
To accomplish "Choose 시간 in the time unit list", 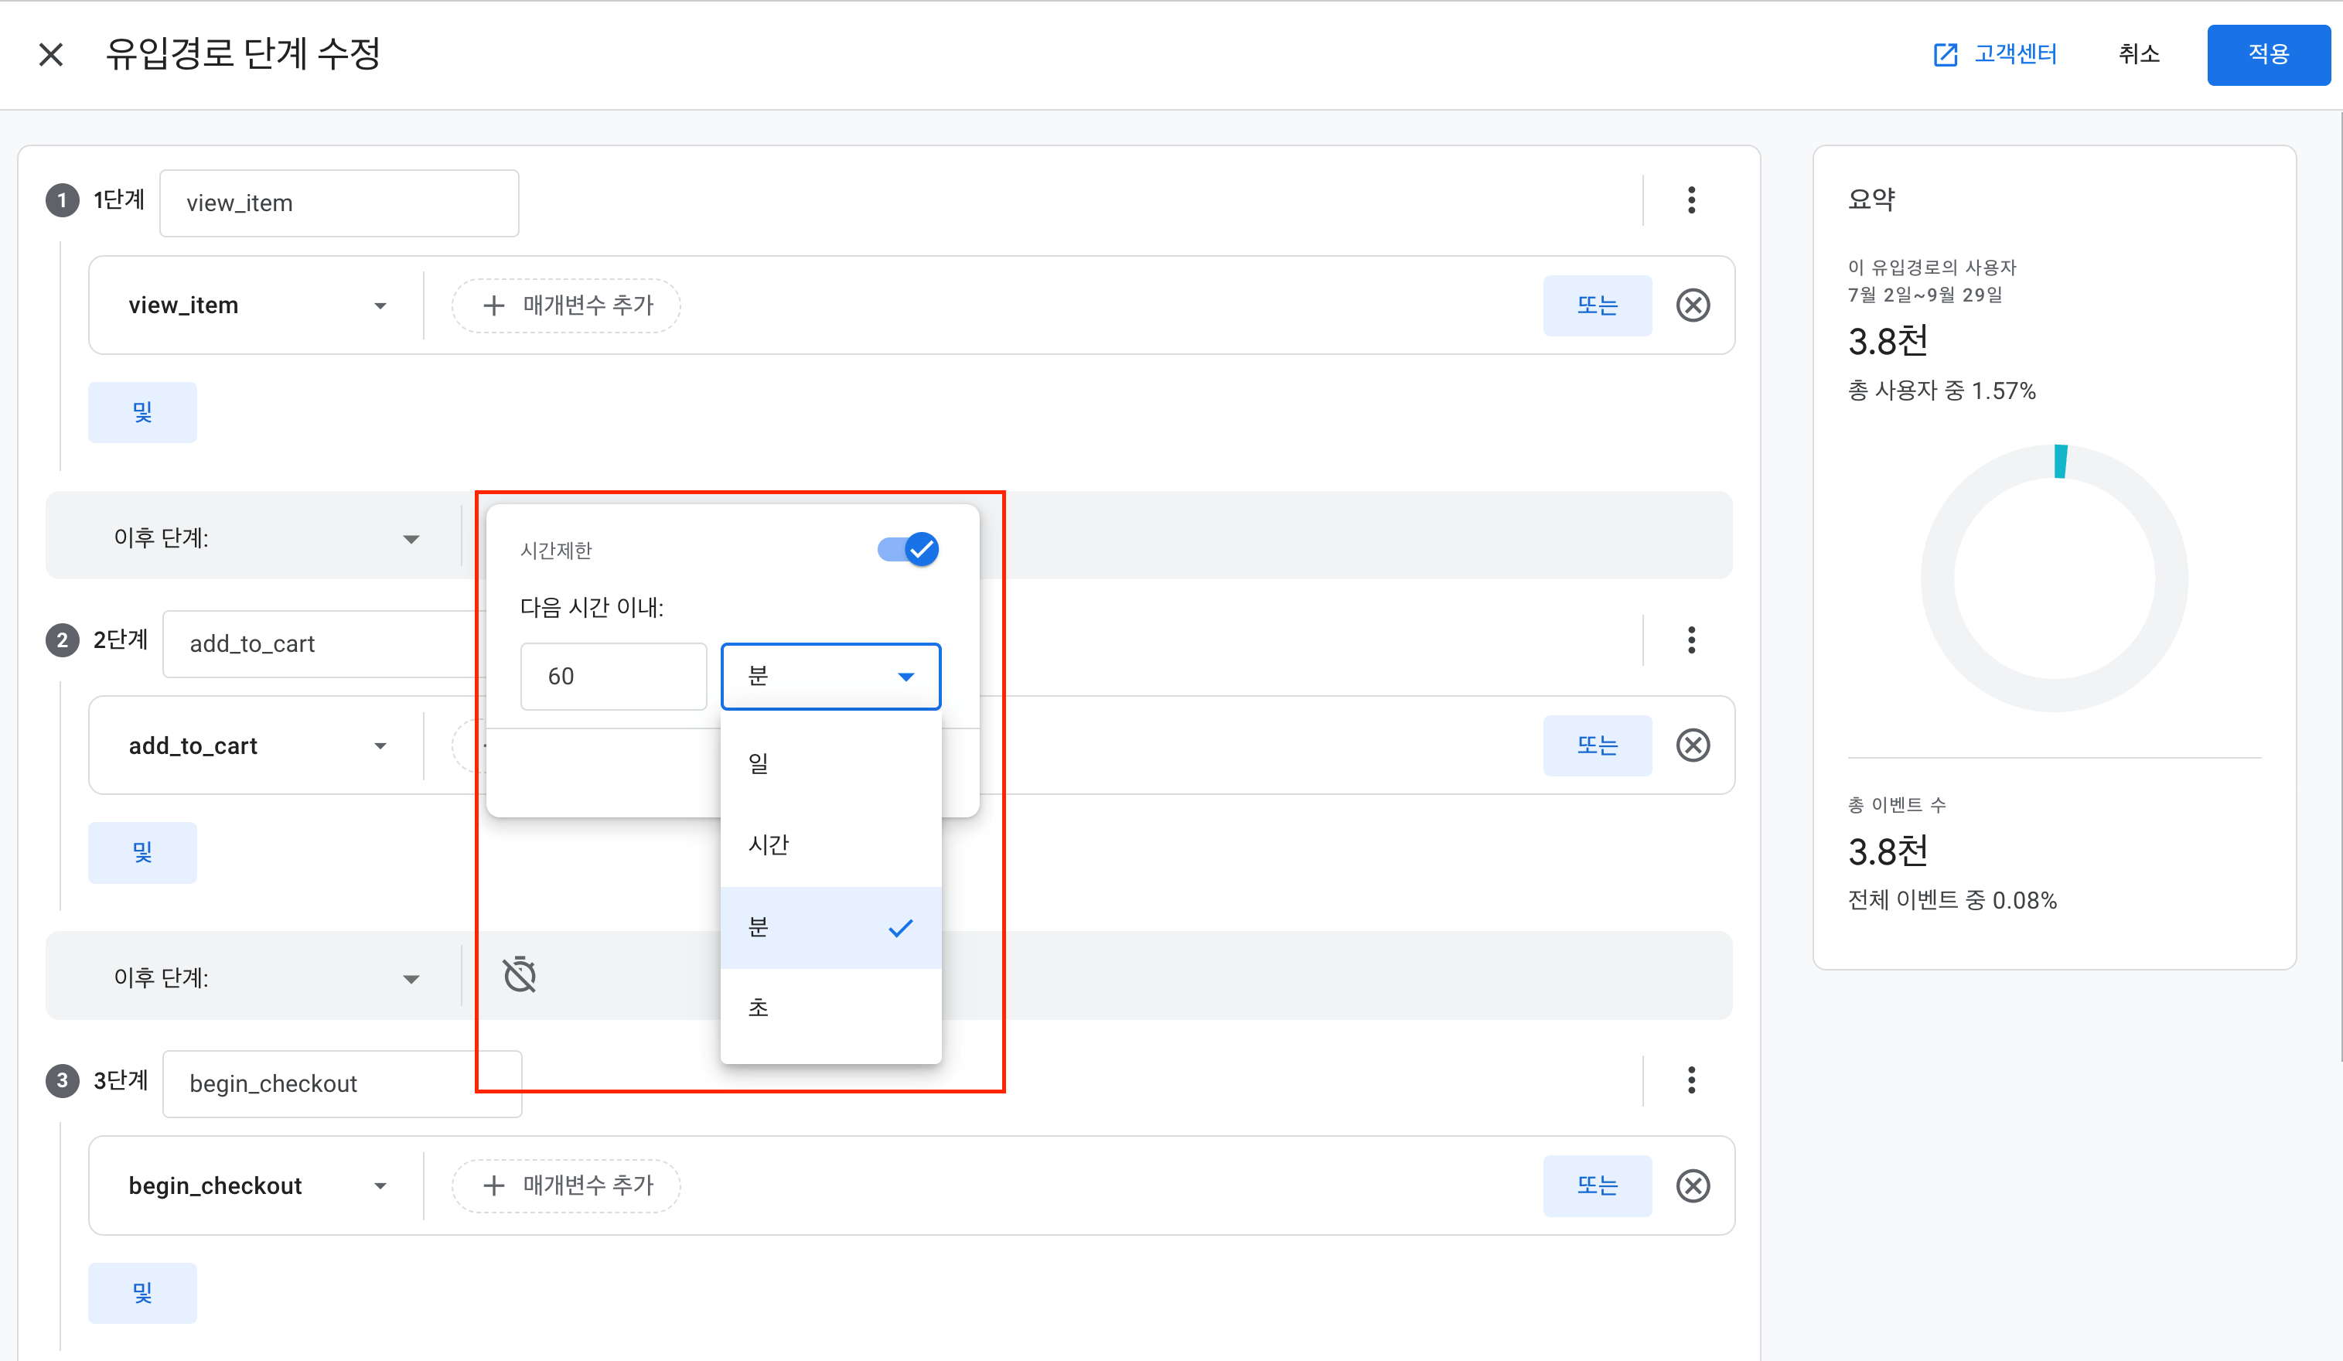I will click(x=830, y=844).
